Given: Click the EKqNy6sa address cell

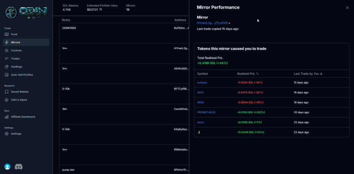Looking at the screenshot, I should tap(181, 129).
